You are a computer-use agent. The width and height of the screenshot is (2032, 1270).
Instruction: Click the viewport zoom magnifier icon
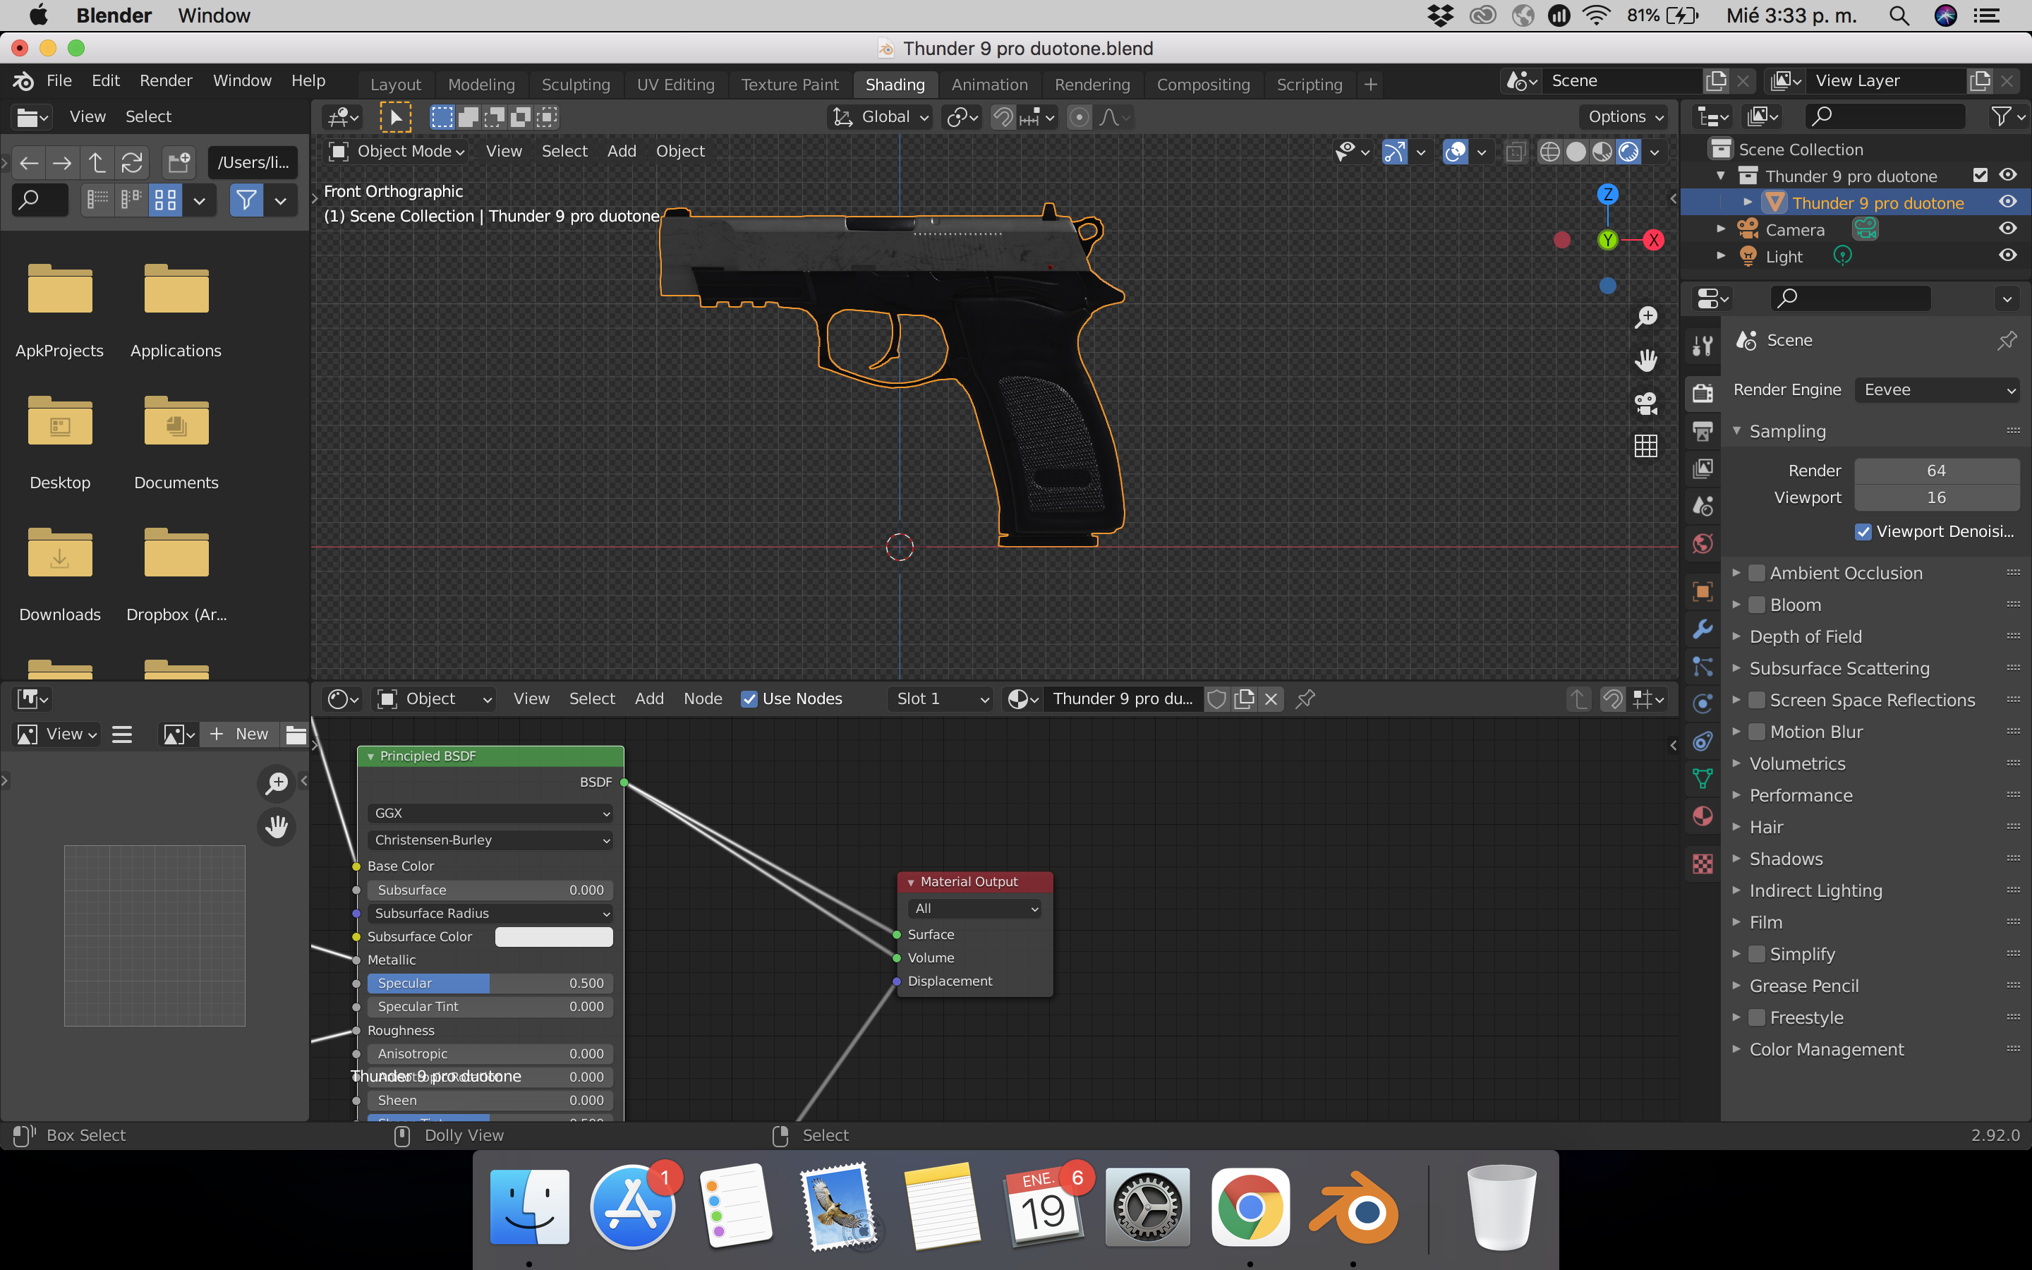[x=1646, y=317]
